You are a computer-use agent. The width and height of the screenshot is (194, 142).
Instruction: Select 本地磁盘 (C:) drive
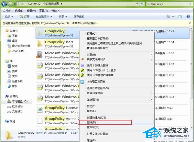(x=17, y=101)
